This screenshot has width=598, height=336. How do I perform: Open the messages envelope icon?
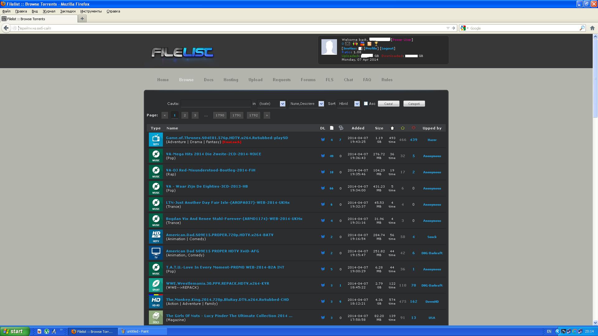[348, 44]
